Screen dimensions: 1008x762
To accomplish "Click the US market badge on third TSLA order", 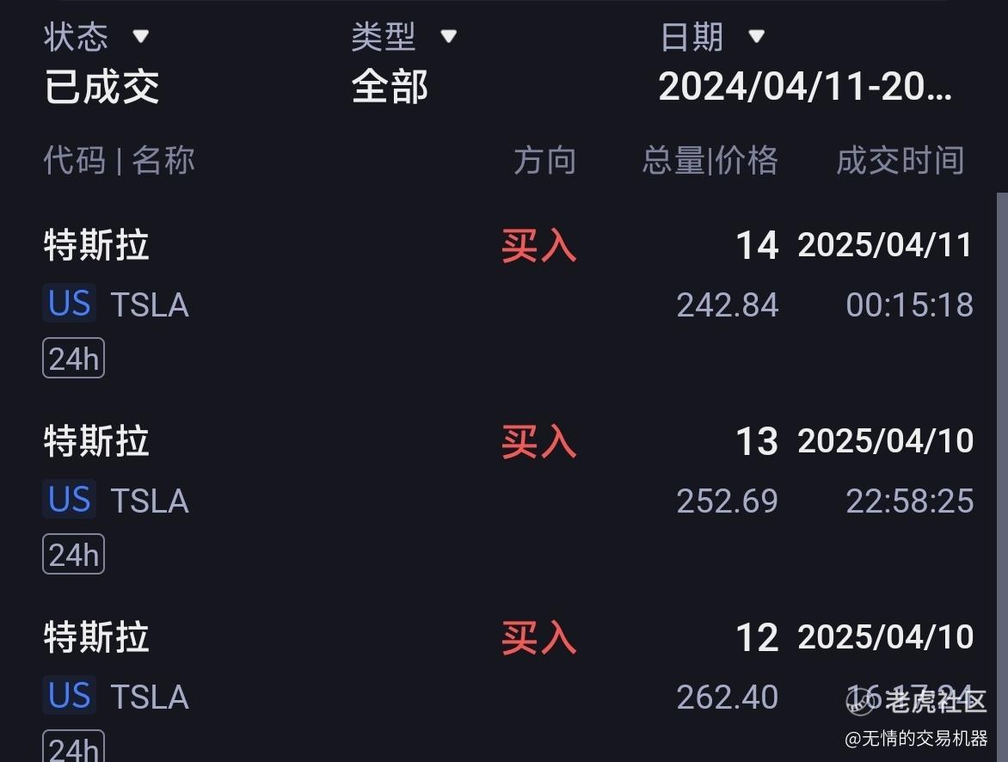I will point(70,695).
